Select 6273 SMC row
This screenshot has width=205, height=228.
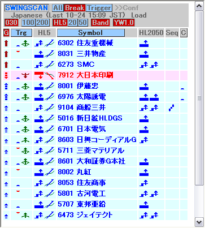[95, 64]
